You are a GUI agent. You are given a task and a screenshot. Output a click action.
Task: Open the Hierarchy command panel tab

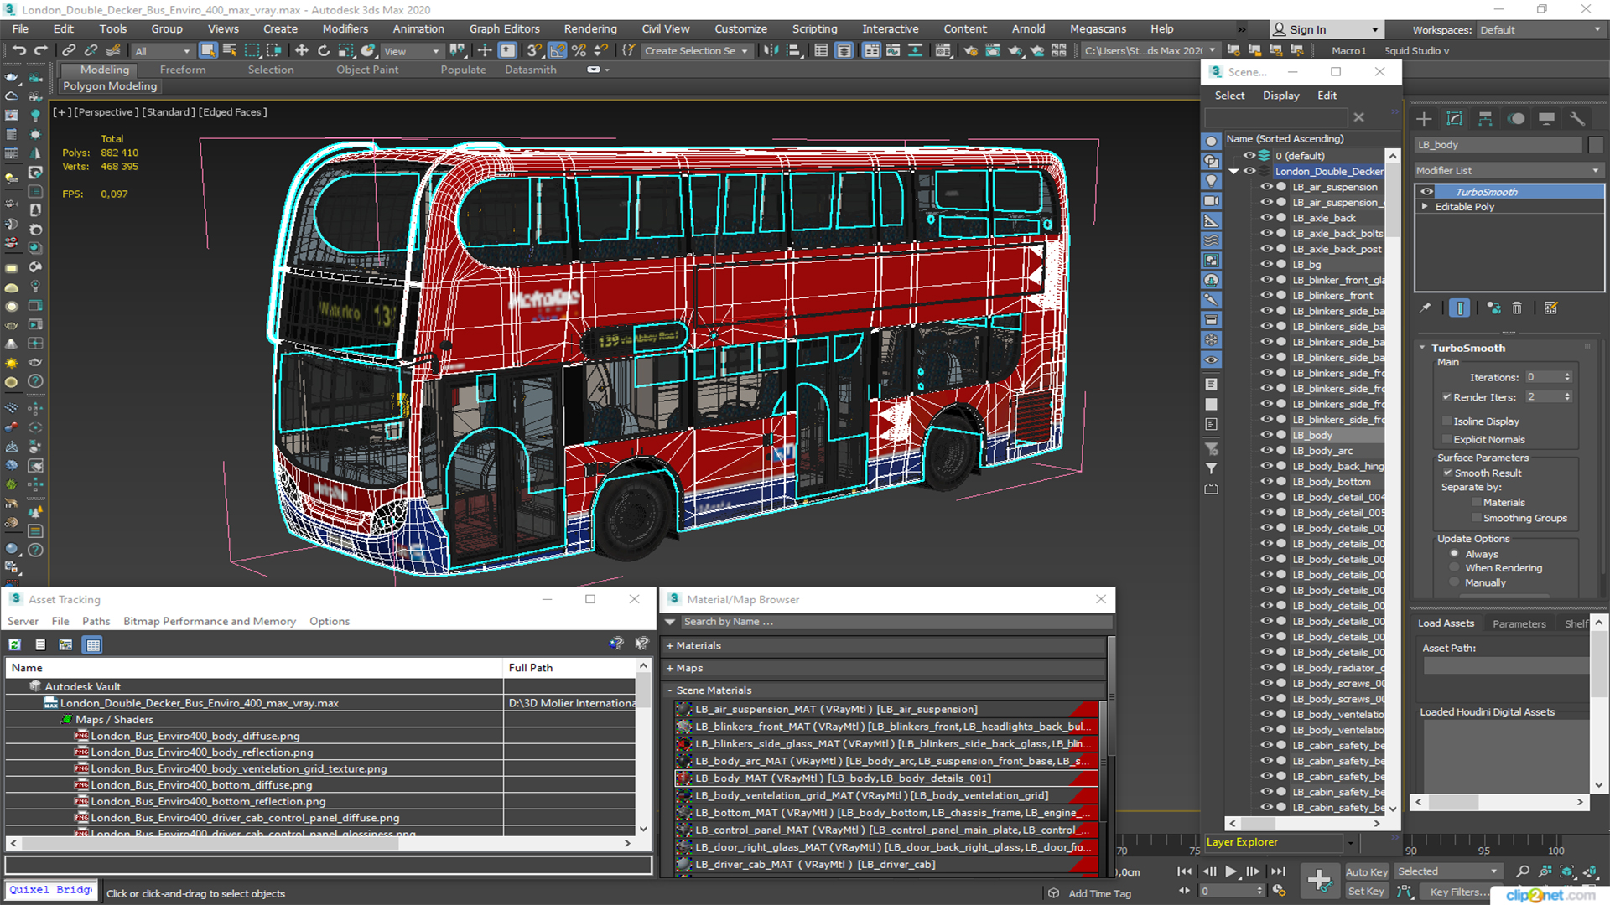(x=1485, y=119)
